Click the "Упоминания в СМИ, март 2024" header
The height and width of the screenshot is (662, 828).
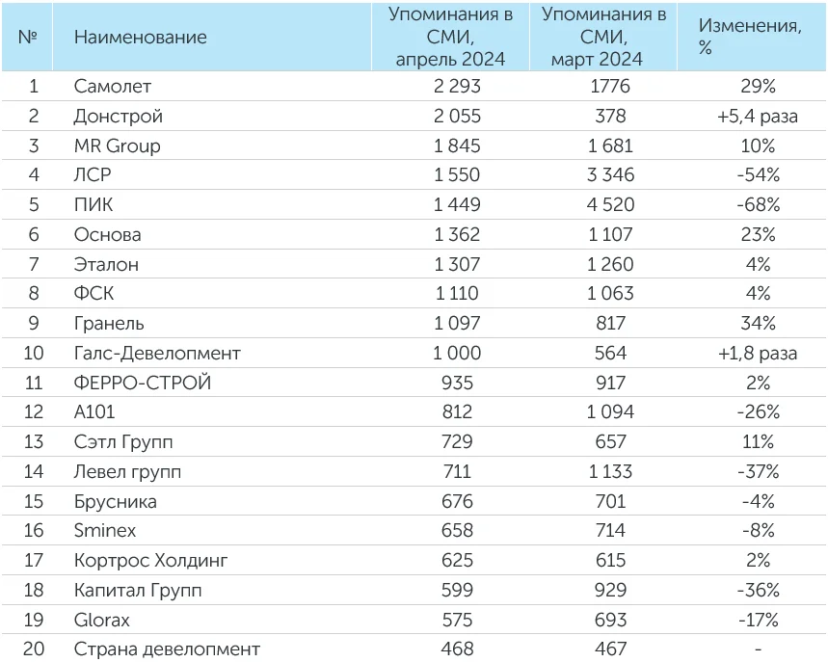point(603,38)
